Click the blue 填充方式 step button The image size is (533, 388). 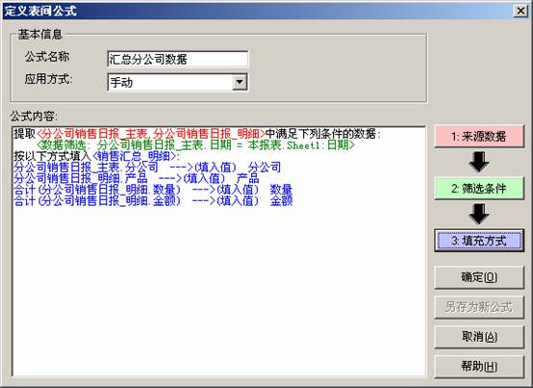pos(479,241)
